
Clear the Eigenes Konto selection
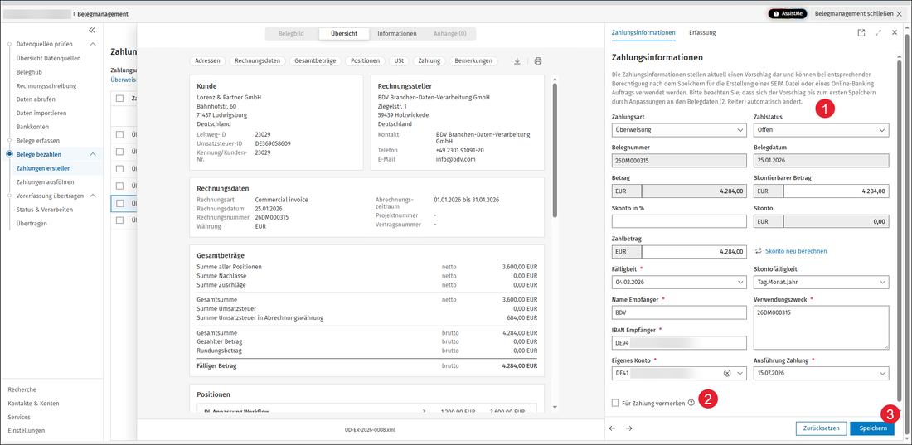coord(727,374)
